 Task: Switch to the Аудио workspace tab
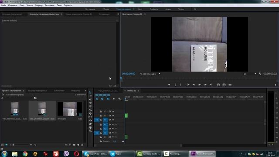tap(168, 9)
